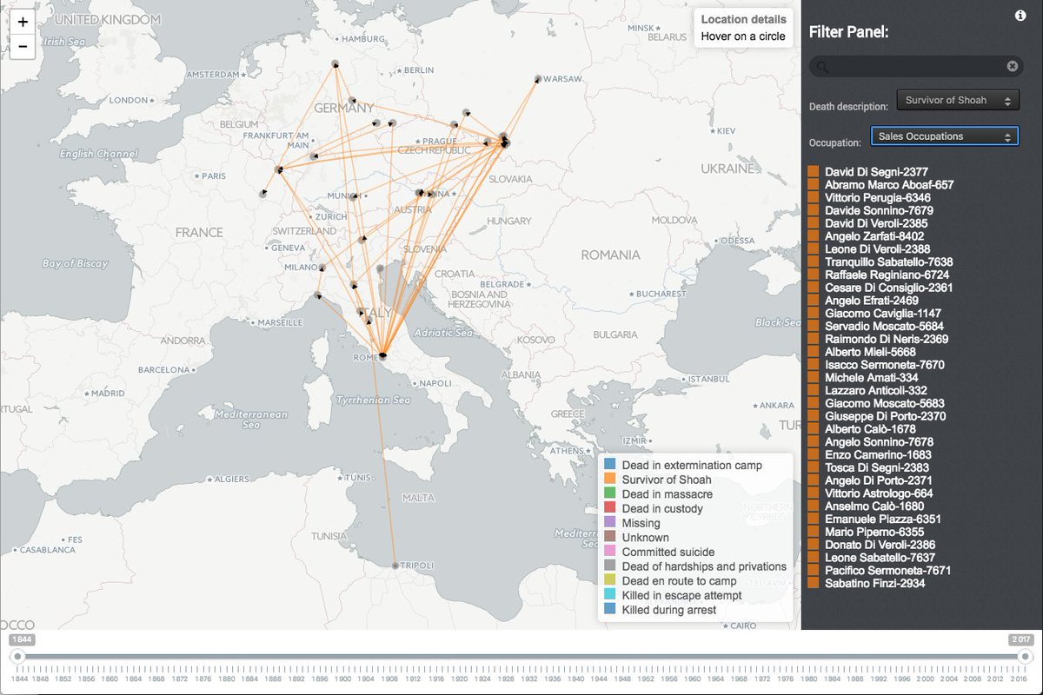Viewport: 1043px width, 695px height.
Task: Select Cesare Di Consiglio-2361
Action: 889,288
